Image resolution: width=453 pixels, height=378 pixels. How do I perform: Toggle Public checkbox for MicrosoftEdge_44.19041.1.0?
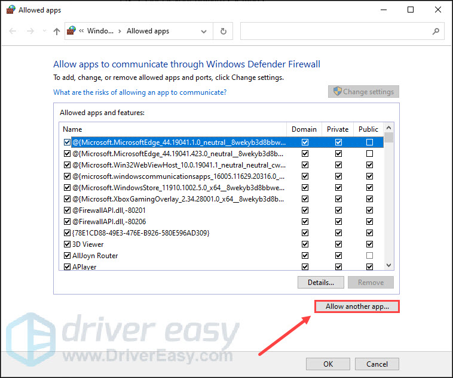tap(369, 142)
